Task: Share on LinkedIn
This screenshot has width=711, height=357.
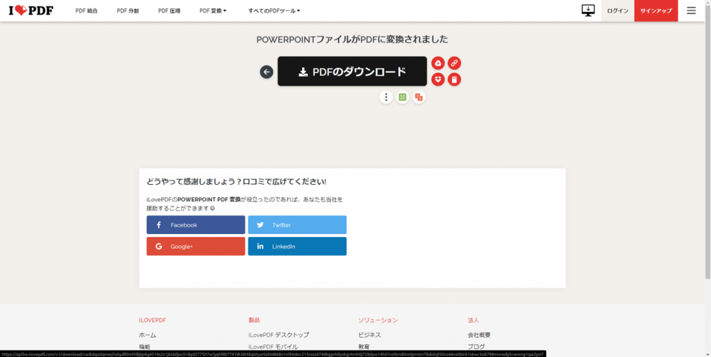Action: click(297, 247)
